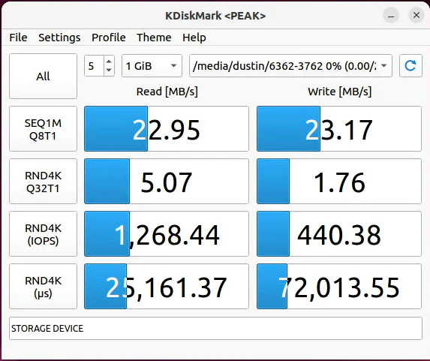Click the test count field showing 5
The width and height of the screenshot is (430, 361).
[x=94, y=66]
